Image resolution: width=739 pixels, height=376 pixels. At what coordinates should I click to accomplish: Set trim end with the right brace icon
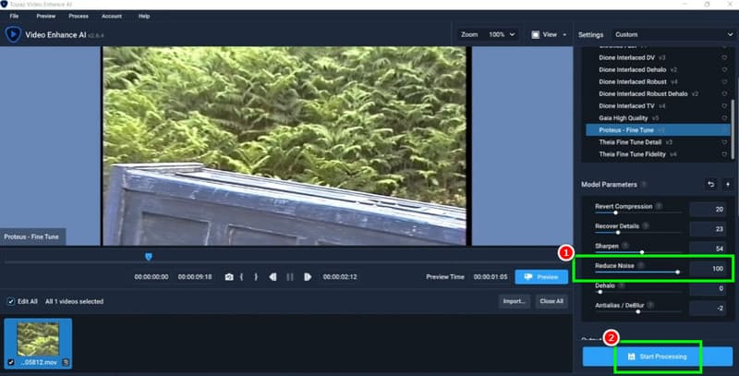click(256, 277)
